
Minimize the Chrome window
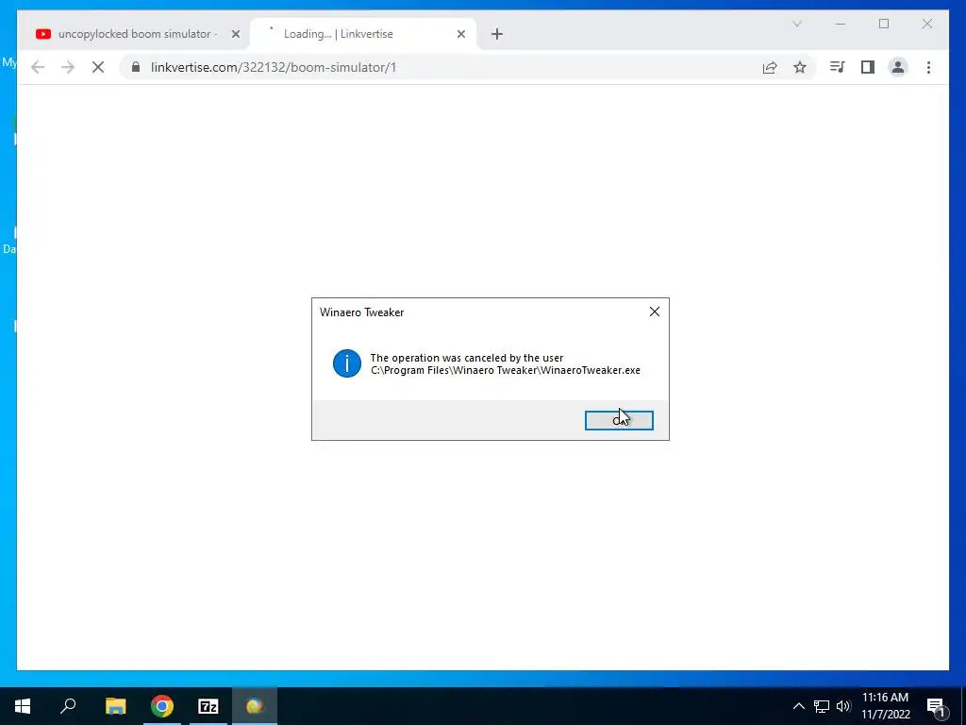pyautogui.click(x=841, y=24)
